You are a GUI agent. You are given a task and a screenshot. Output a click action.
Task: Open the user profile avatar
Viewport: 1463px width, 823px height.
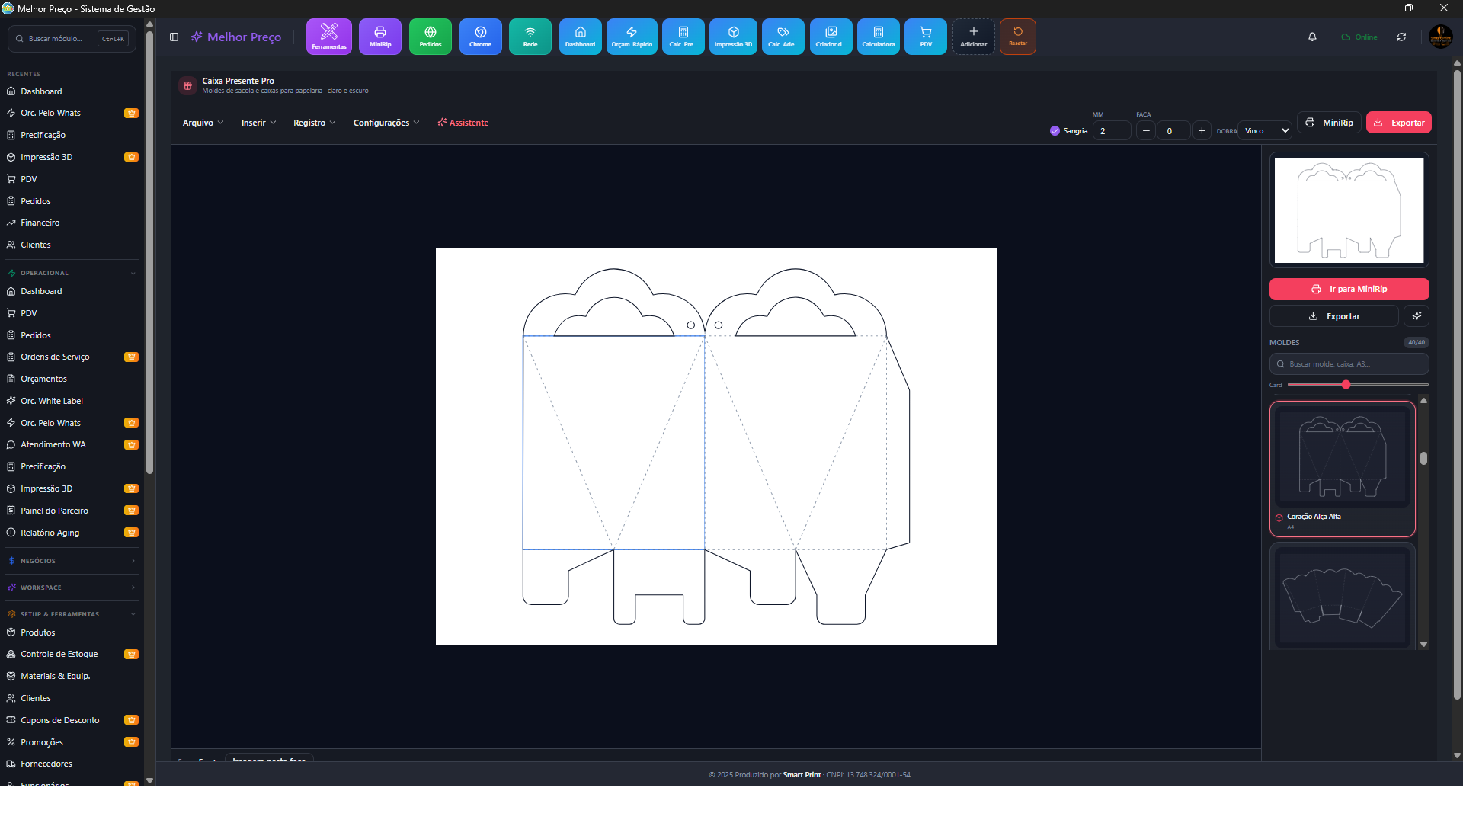[1440, 37]
